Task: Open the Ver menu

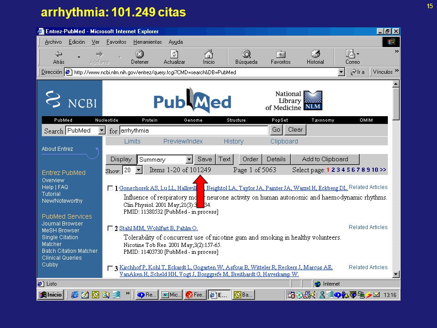Action: click(x=96, y=42)
